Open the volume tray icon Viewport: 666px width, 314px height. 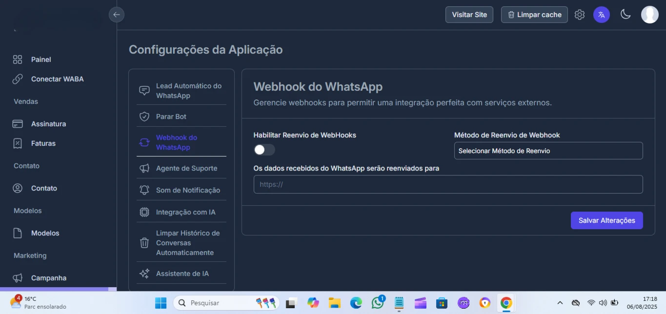[603, 303]
